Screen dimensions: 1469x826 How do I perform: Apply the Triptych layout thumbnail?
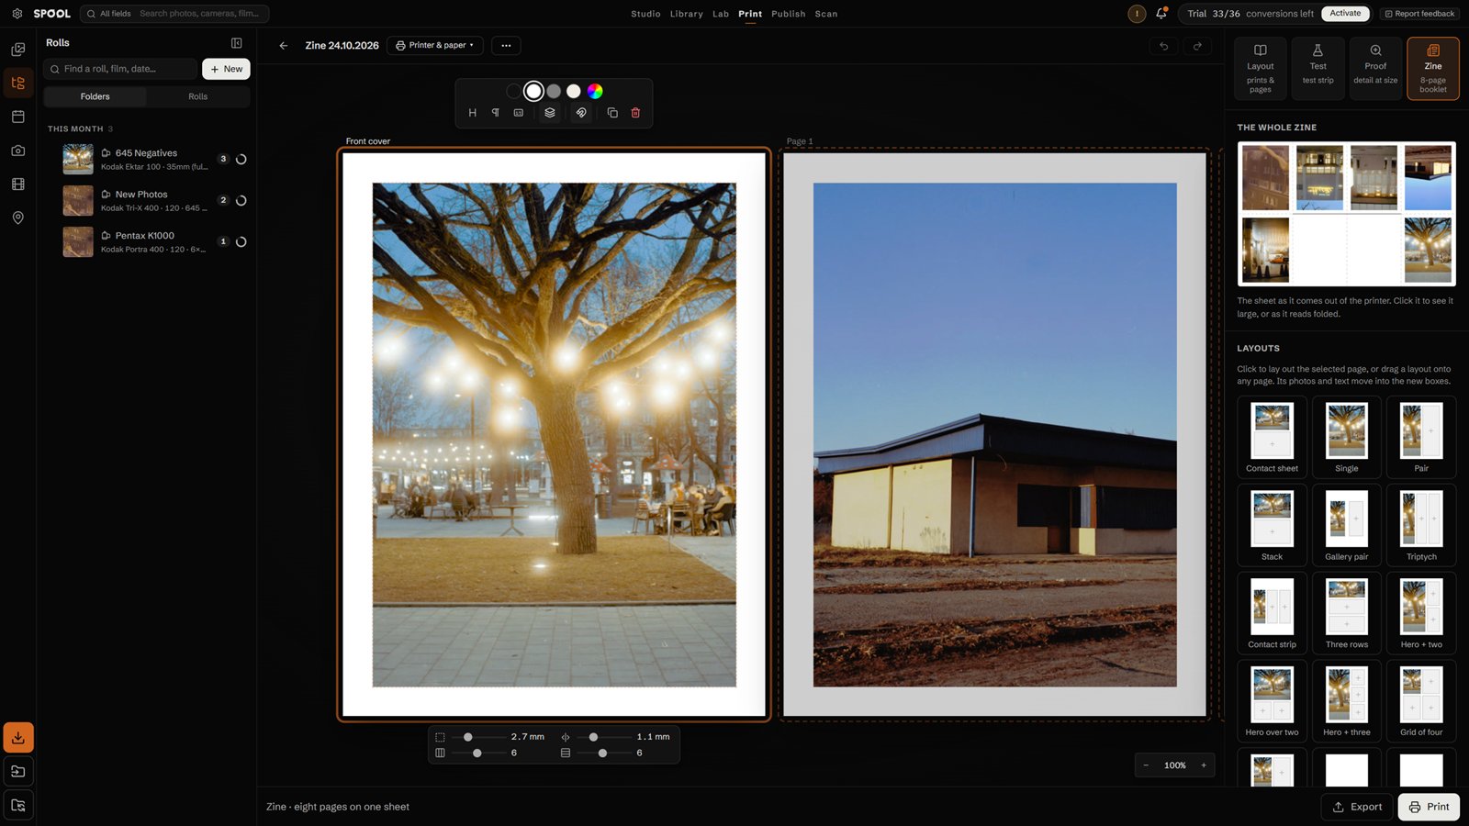[x=1421, y=525]
